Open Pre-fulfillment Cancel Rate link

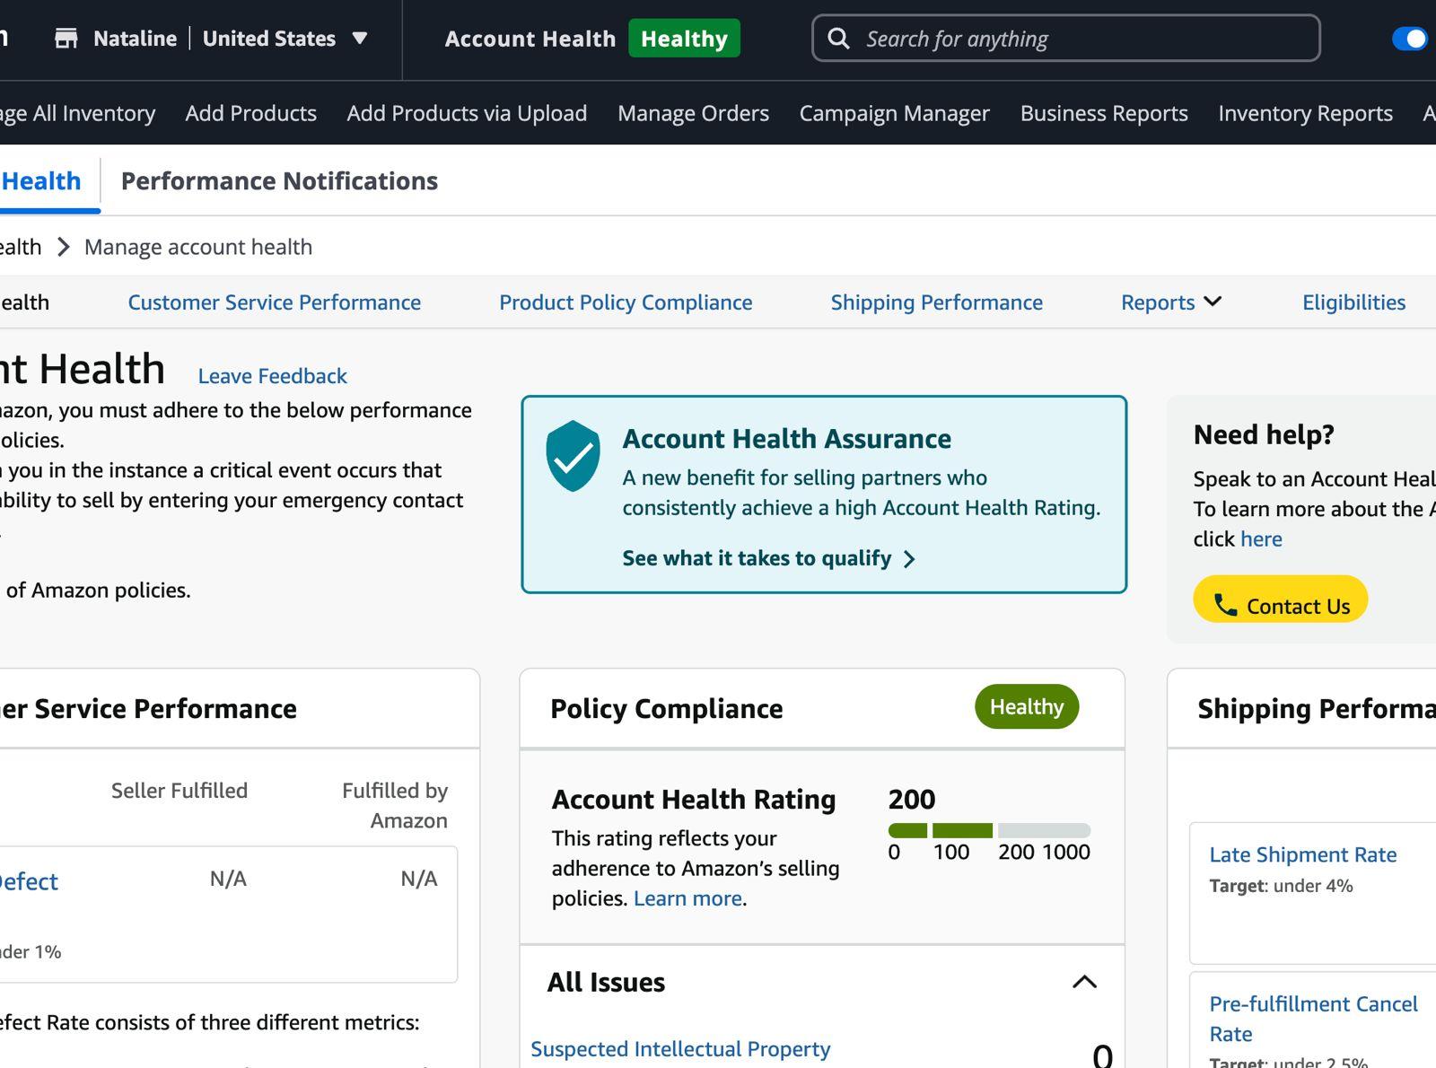point(1313,1019)
